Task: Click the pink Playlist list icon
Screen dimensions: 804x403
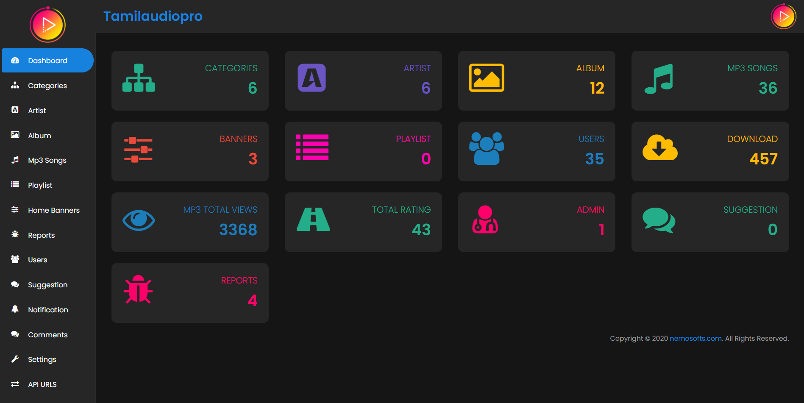Action: click(x=312, y=147)
